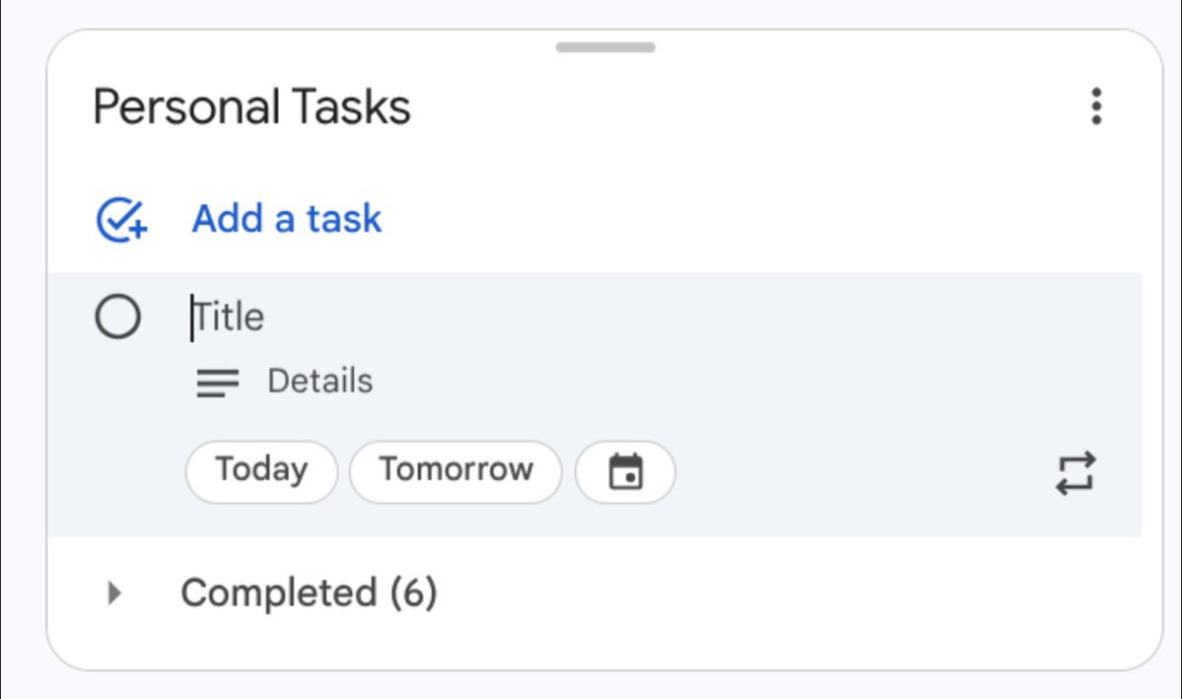The image size is (1182, 699).
Task: Set due date with the Today chip
Action: (261, 471)
